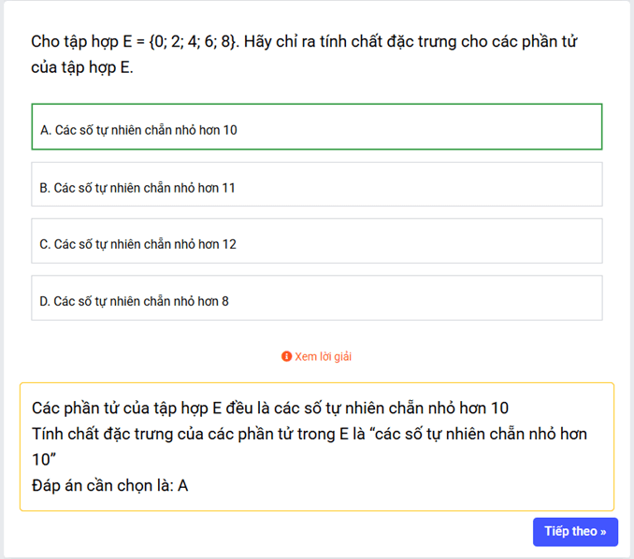Viewport: 634px width, 559px height.
Task: Select answer B: nhỏ hơn 11
Action: point(317,184)
